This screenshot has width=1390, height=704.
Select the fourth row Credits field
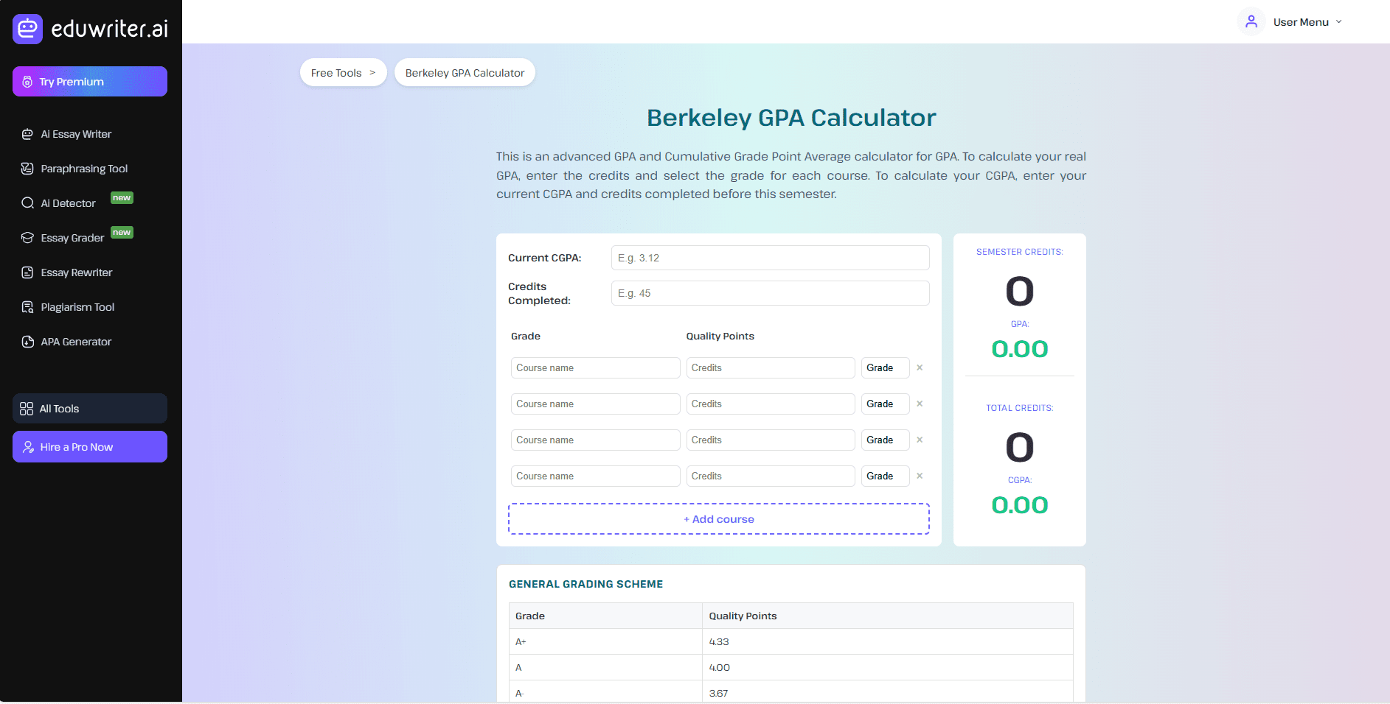click(770, 476)
